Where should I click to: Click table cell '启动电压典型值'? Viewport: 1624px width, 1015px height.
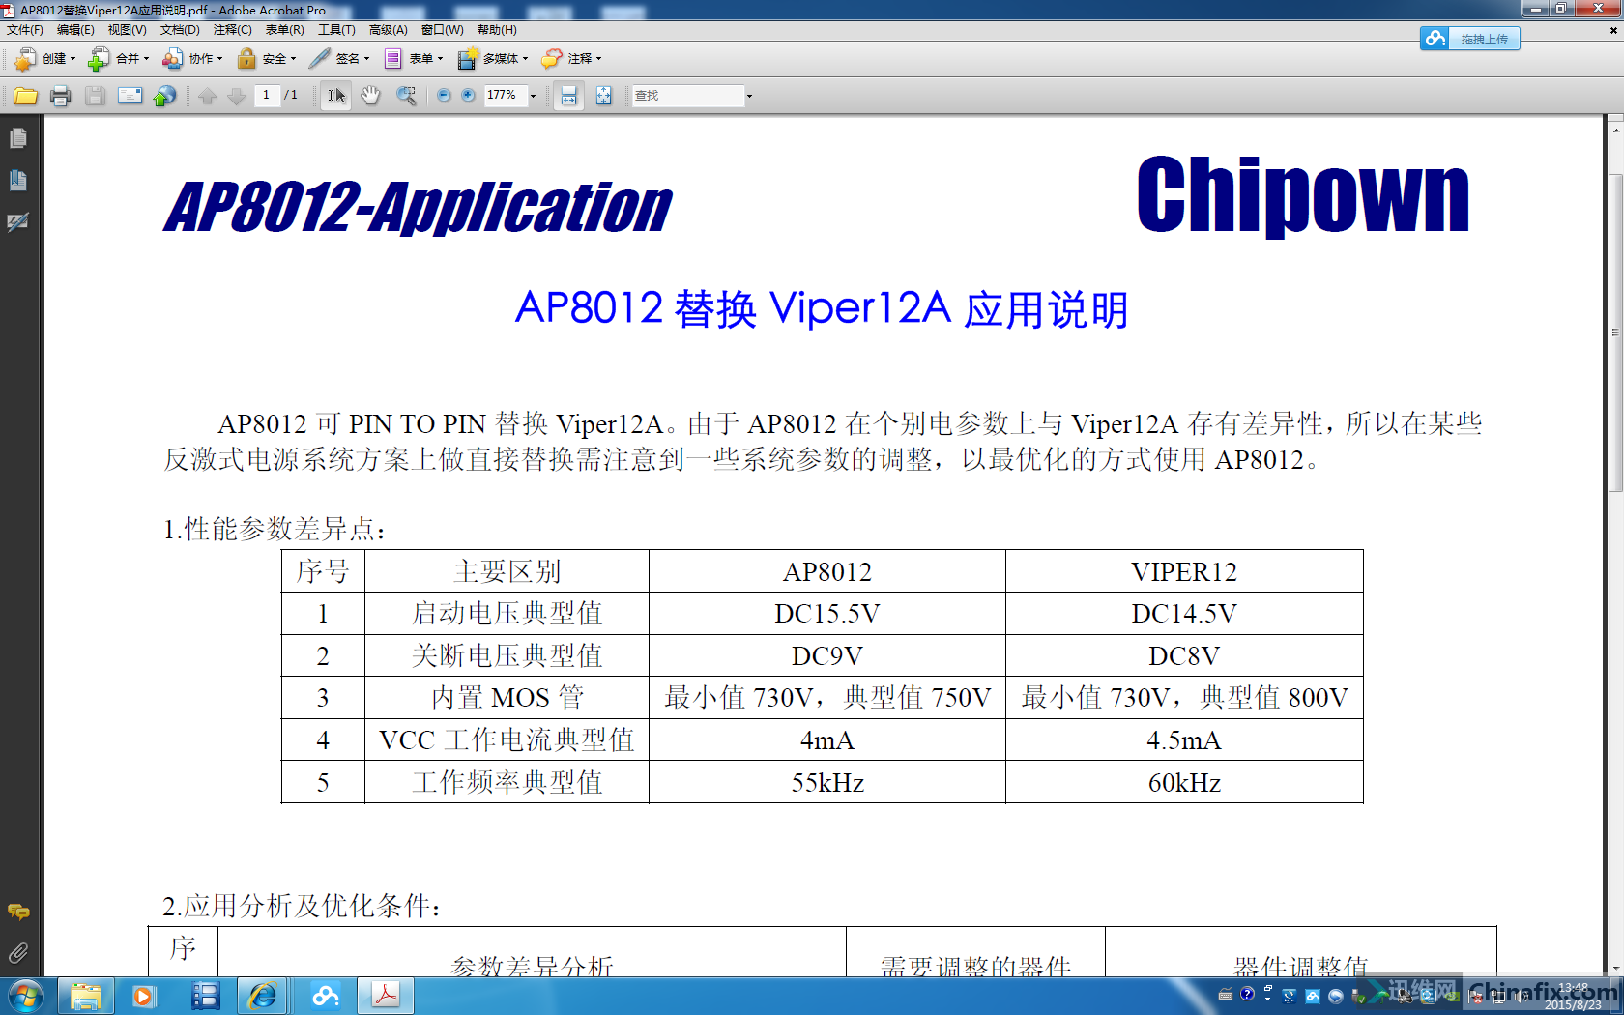[x=507, y=614]
